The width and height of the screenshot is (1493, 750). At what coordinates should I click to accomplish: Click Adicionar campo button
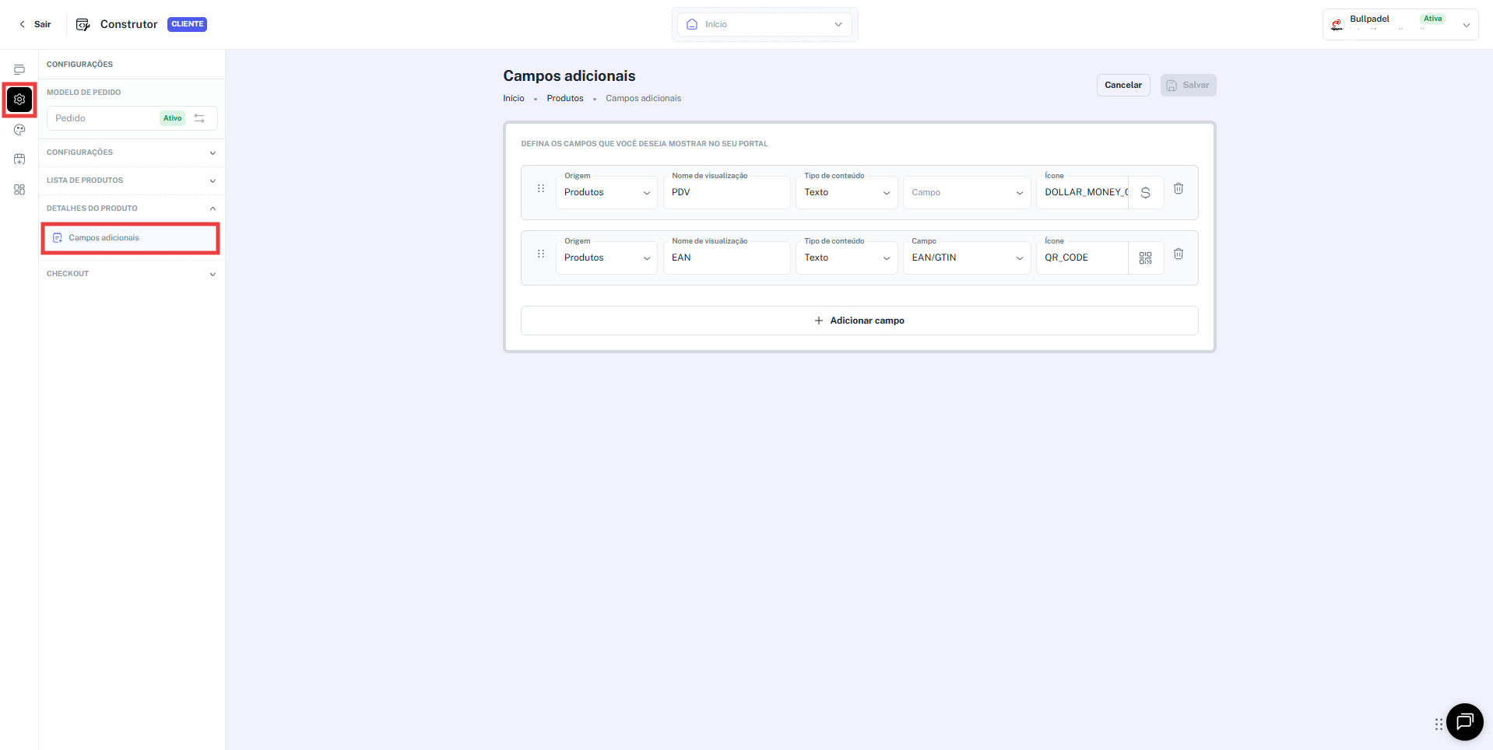[x=859, y=321]
